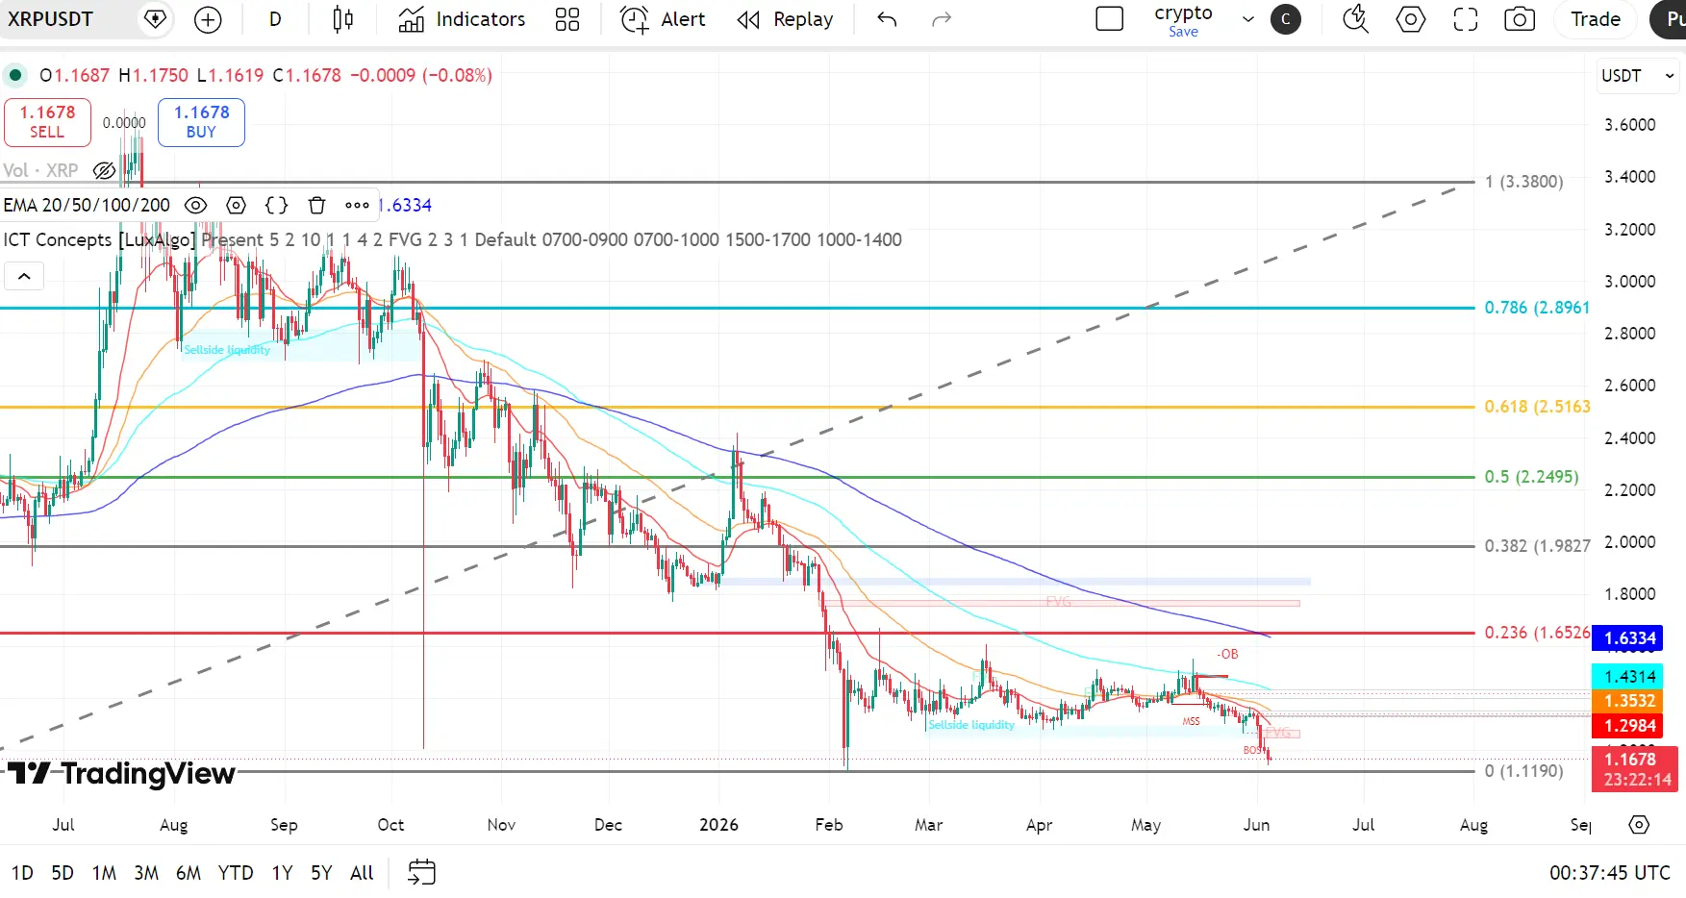The height and width of the screenshot is (898, 1686).
Task: Redo the chart action
Action: [942, 19]
